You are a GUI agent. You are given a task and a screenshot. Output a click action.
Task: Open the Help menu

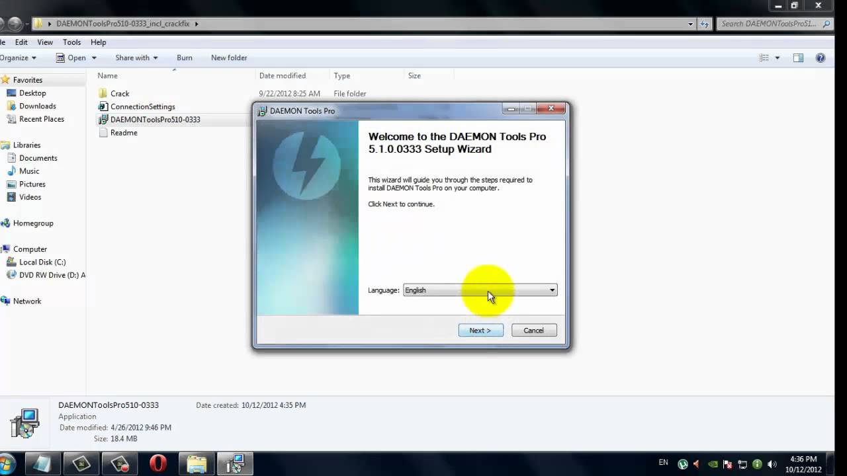click(98, 42)
